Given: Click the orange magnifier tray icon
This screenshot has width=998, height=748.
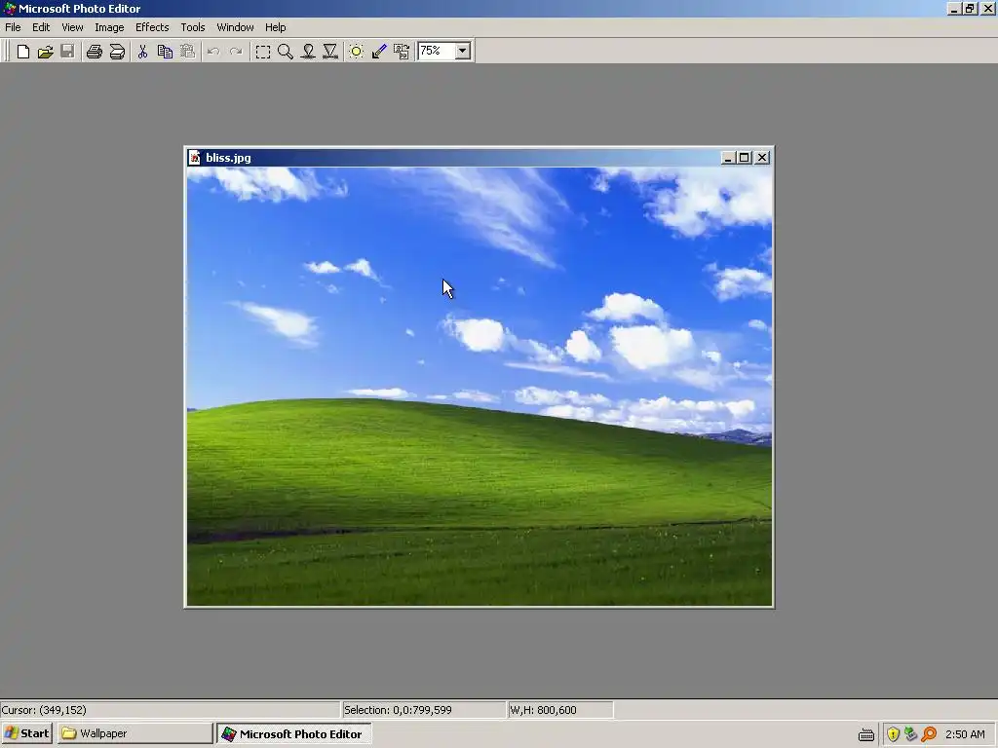Looking at the screenshot, I should (x=929, y=734).
